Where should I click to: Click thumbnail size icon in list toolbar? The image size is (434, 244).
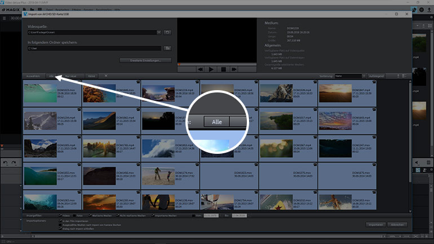pyautogui.click(x=398, y=76)
